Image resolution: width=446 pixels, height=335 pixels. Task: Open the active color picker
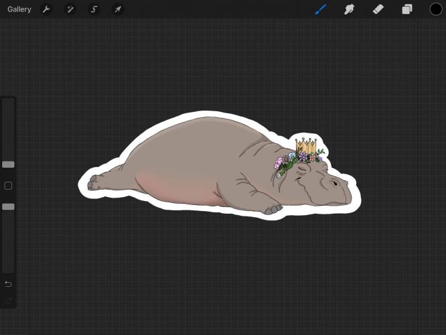pyautogui.click(x=435, y=9)
